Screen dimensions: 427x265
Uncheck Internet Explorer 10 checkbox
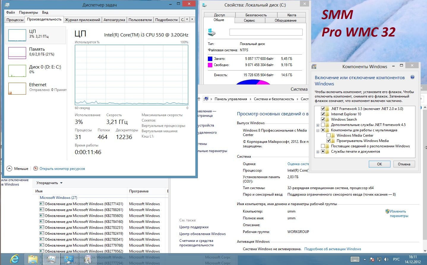[323, 114]
